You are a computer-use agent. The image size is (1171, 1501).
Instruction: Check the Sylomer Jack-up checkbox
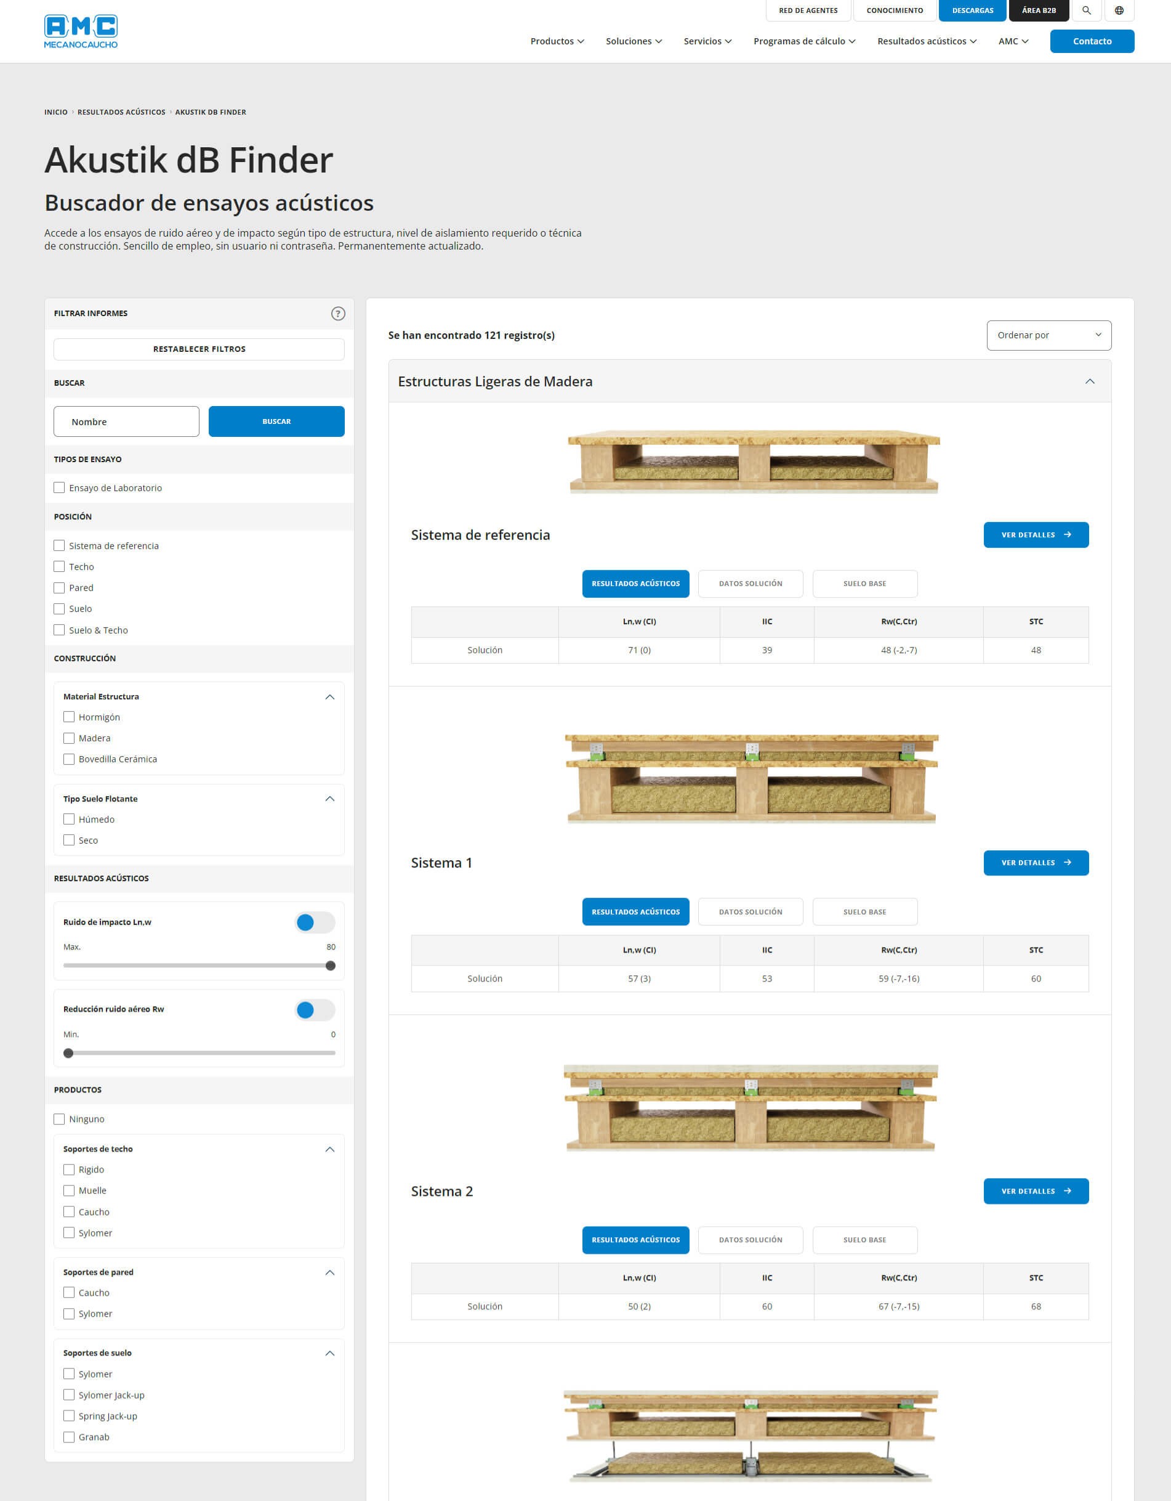click(69, 1394)
